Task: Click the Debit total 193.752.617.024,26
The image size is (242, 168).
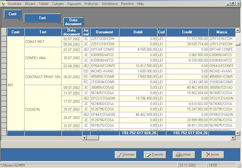Action: [x=138, y=133]
